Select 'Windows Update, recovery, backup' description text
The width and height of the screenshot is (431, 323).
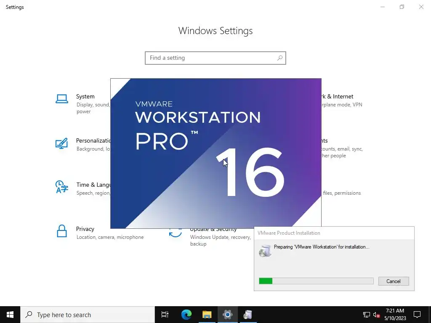pyautogui.click(x=220, y=240)
